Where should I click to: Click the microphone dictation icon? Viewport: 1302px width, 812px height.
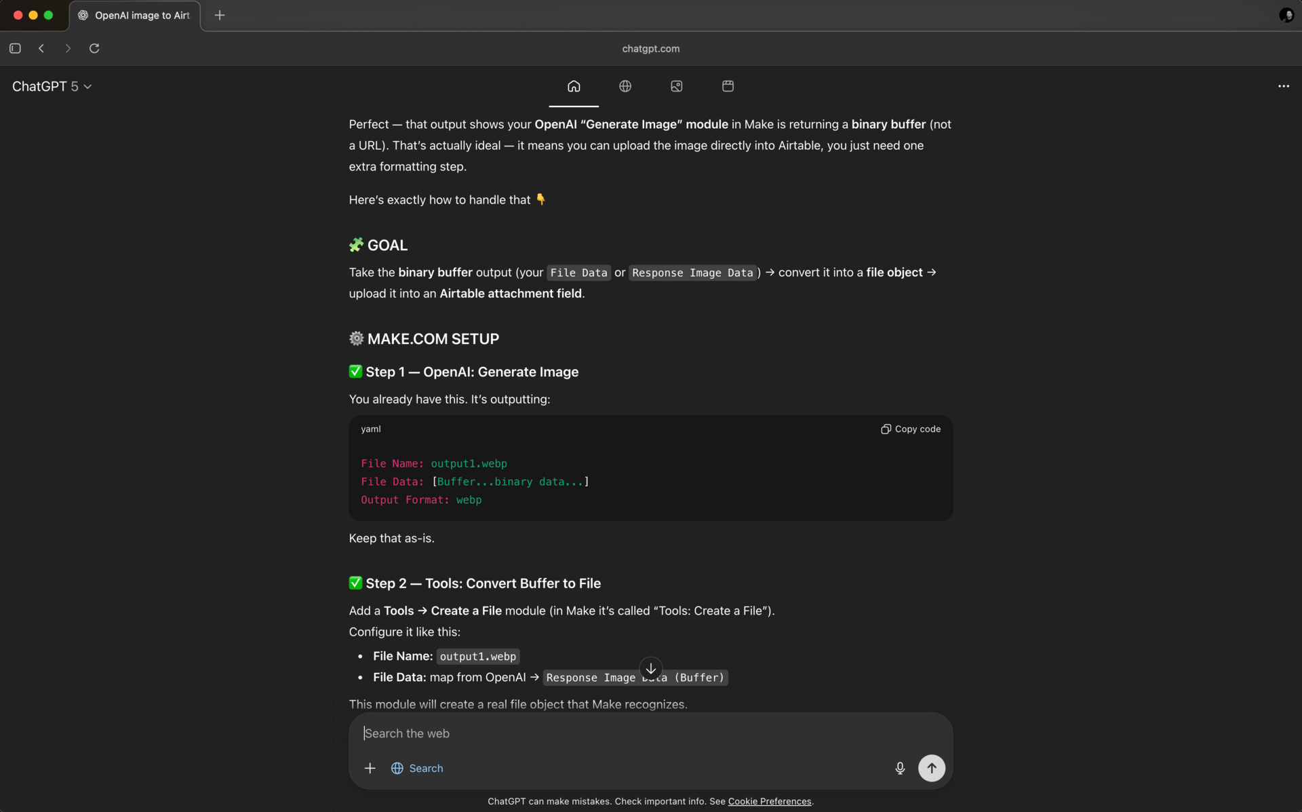[x=900, y=768]
